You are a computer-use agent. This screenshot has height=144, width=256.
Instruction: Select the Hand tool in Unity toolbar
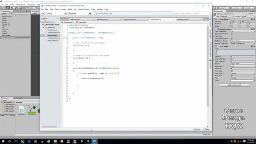point(3,8)
